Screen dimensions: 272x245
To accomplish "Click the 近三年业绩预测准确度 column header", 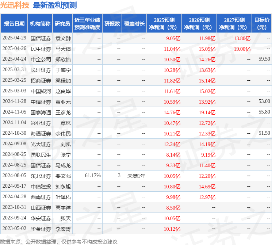I will click(x=87, y=24).
